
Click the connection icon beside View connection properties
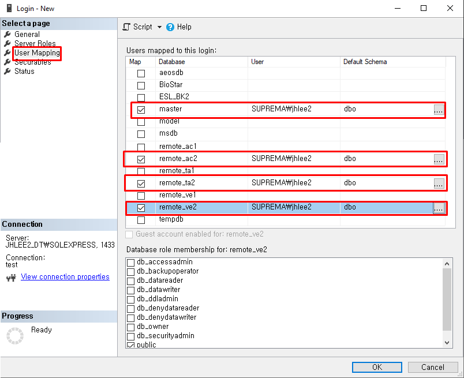point(12,277)
